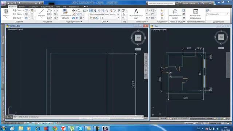Toggle the layer lock padlock icon
233x131 pixels.
point(97,18)
